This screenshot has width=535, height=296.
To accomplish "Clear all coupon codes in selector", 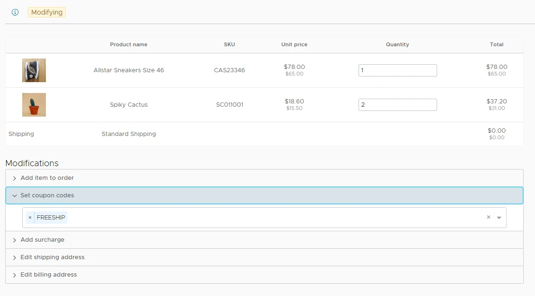I will [x=489, y=218].
